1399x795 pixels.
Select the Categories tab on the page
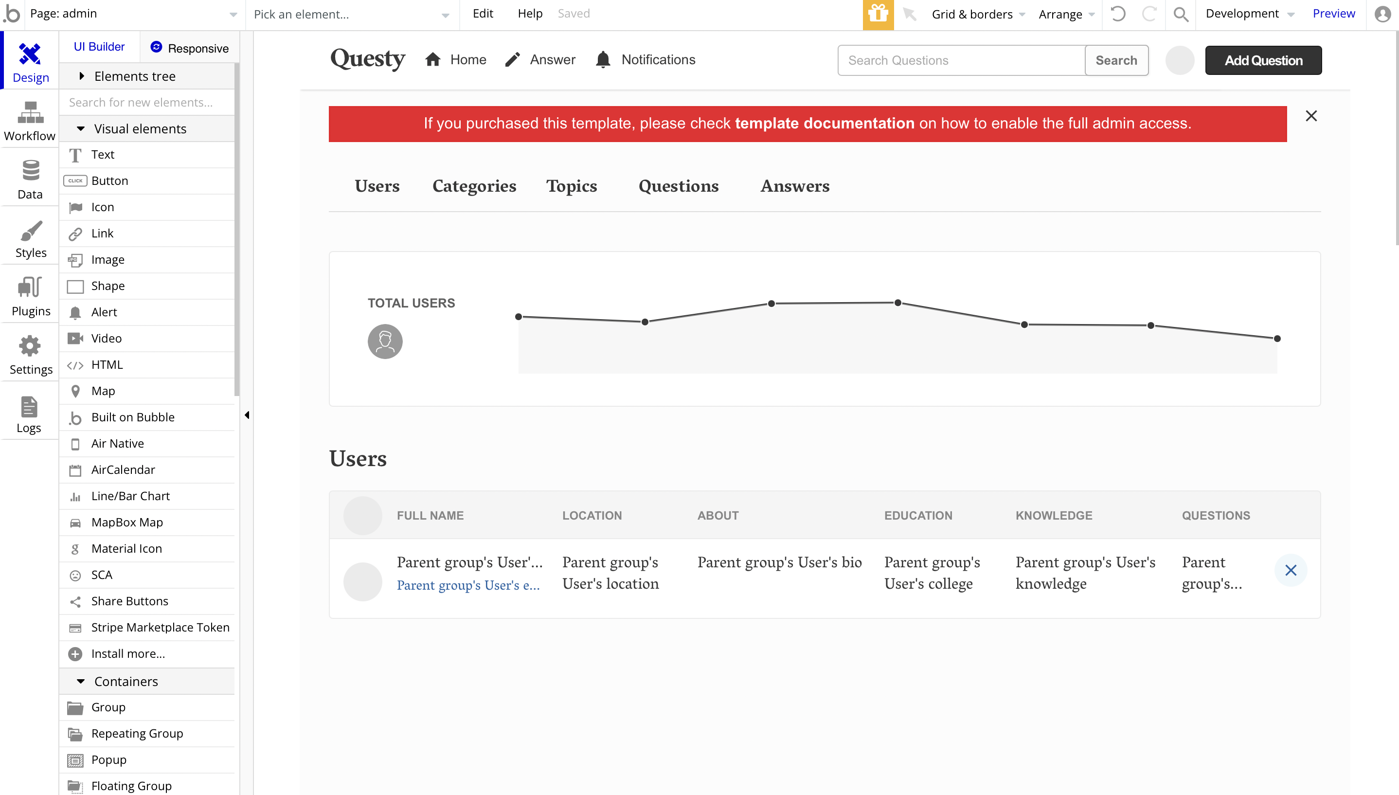click(474, 186)
